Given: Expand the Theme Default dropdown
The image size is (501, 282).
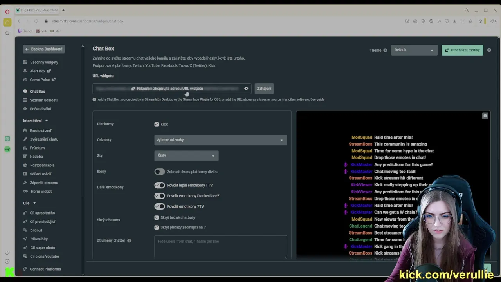Looking at the screenshot, I should click(414, 50).
